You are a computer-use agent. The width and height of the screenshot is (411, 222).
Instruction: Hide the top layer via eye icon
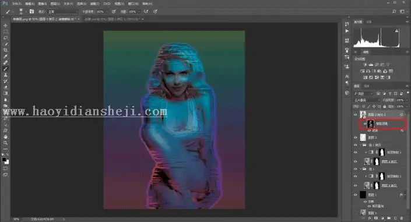pos(356,115)
